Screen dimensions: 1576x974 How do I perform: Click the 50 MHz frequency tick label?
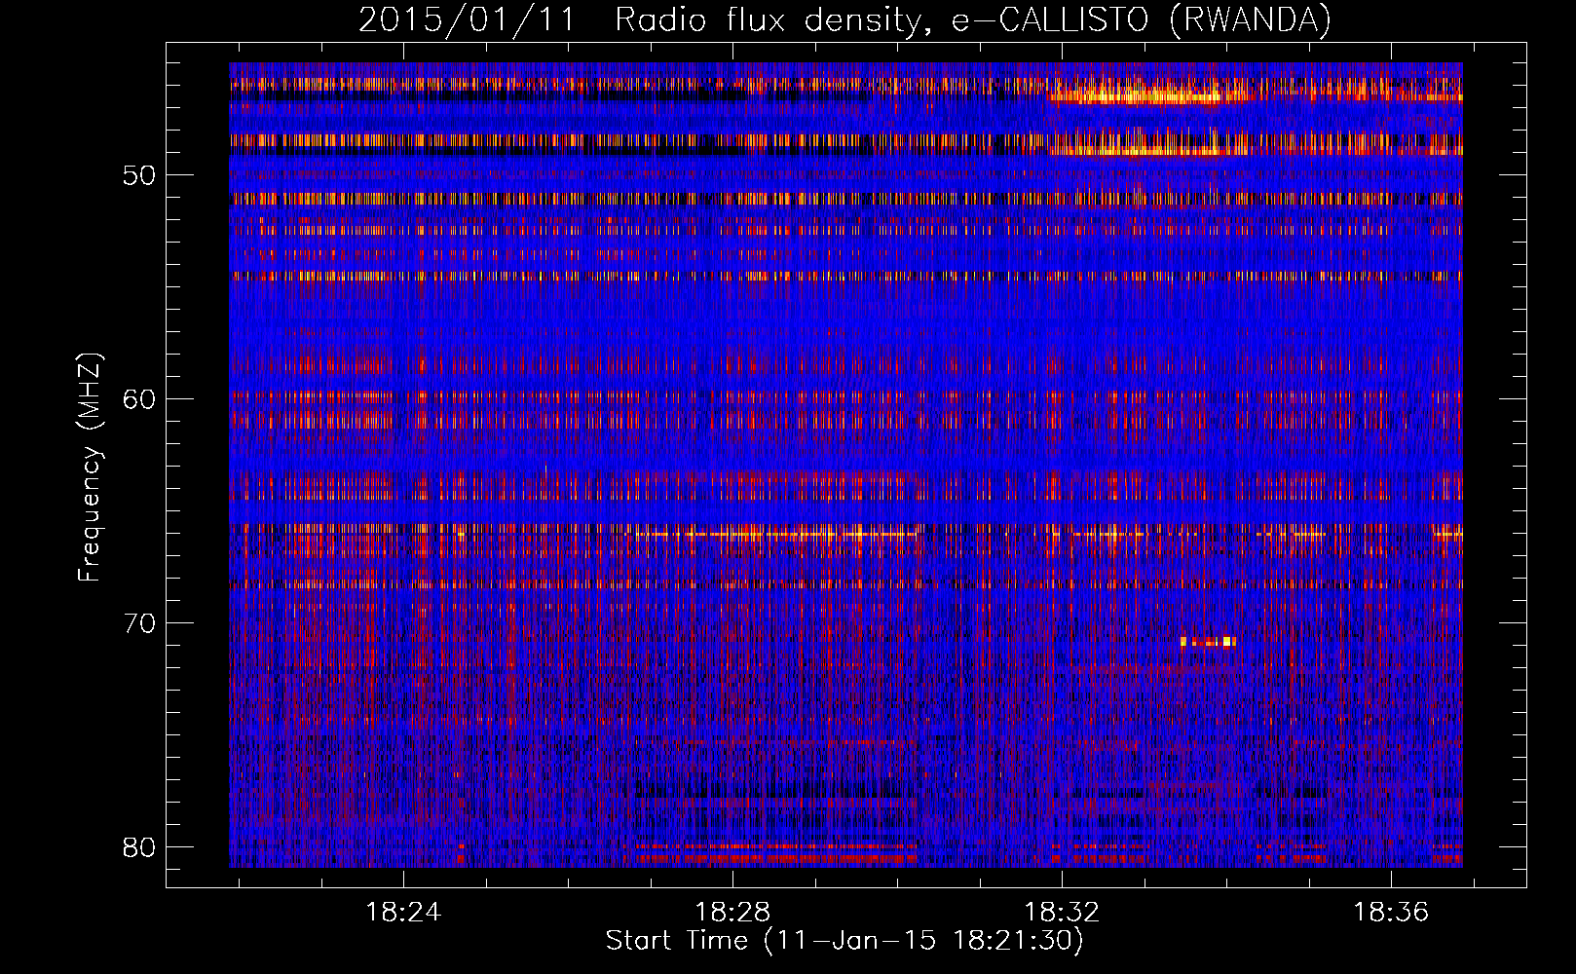tap(139, 176)
